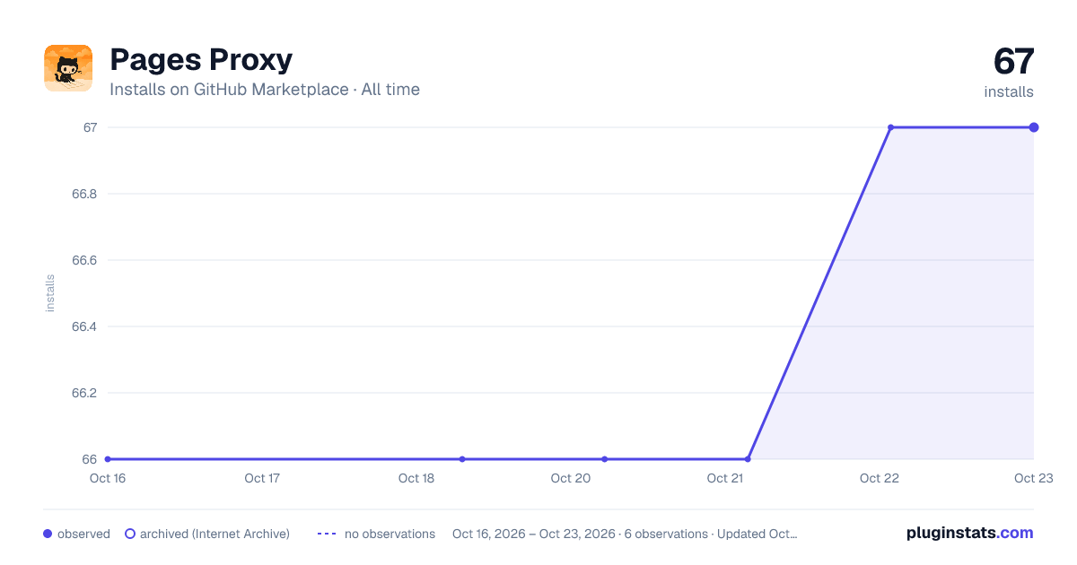1077x565 pixels.
Task: Click the no observations dashed legend marker
Action: [x=327, y=534]
